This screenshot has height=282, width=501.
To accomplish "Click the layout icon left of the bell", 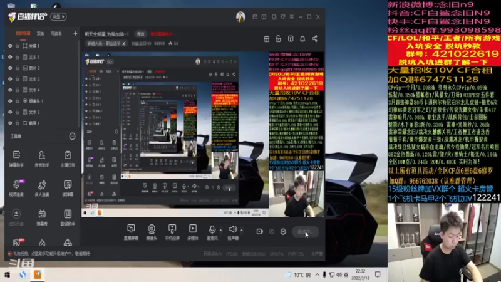I will [x=291, y=39].
